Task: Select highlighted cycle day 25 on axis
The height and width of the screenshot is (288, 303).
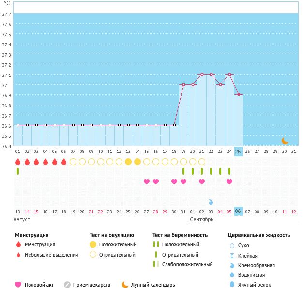Action: click(238, 152)
